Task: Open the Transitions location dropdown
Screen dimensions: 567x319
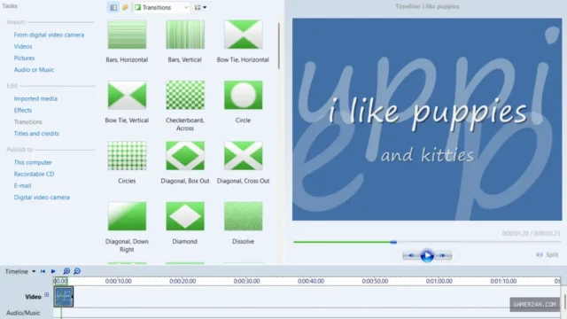Action: coord(161,7)
